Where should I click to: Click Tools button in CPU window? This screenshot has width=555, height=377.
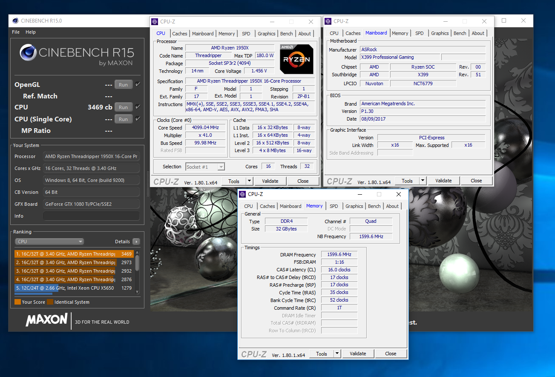tap(234, 181)
